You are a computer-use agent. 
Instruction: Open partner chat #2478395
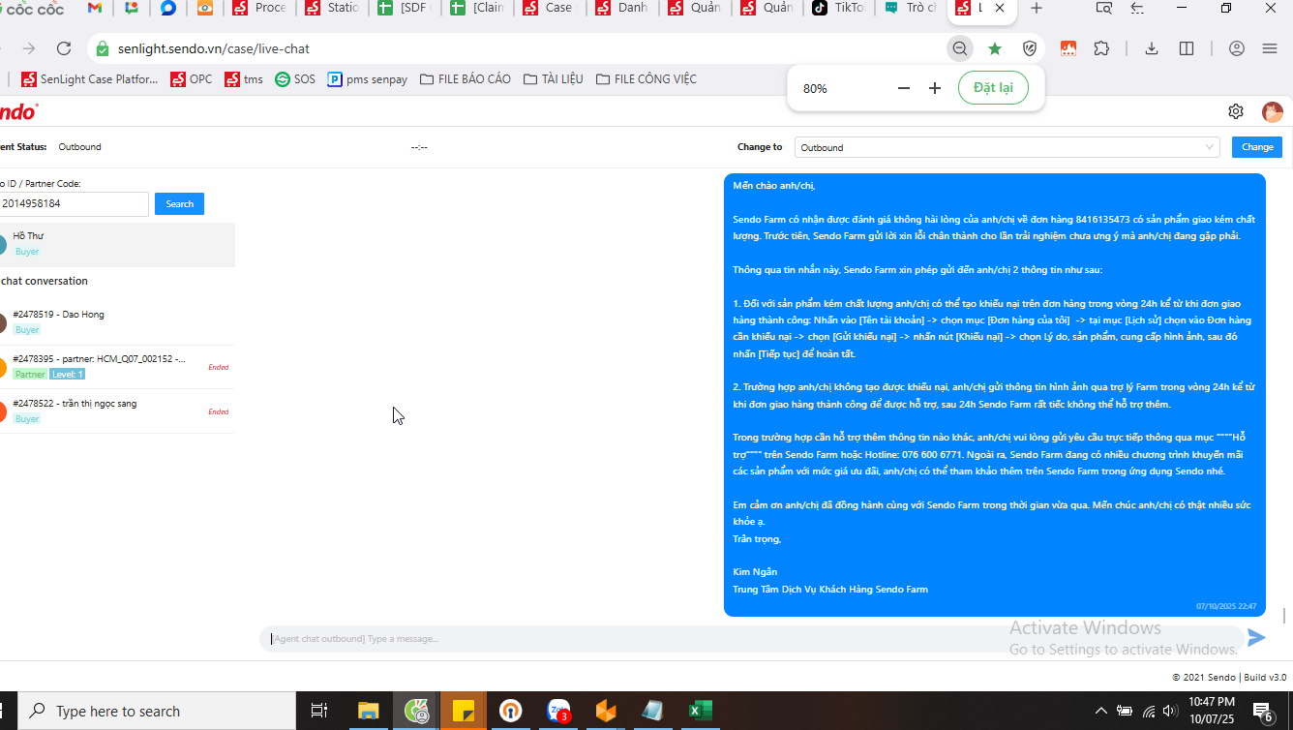(x=117, y=367)
